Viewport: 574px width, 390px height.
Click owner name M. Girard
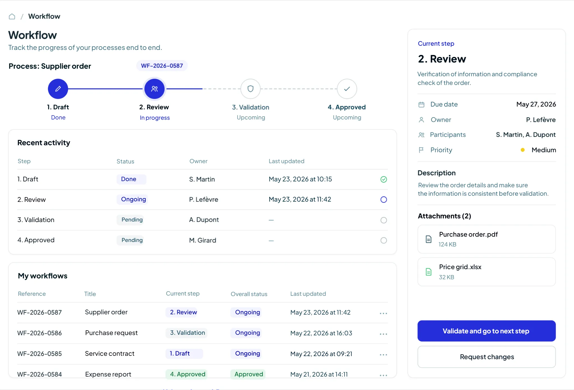point(203,240)
